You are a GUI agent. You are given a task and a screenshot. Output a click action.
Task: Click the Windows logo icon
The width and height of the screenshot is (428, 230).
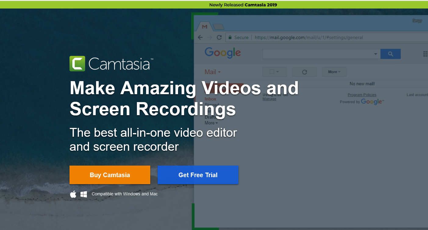[84, 194]
